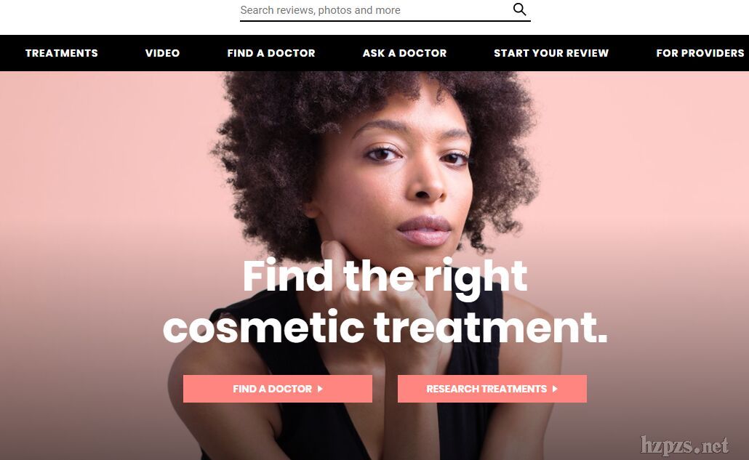Viewport: 749px width, 460px height.
Task: Open the For Providers nav link
Action: pyautogui.click(x=700, y=53)
